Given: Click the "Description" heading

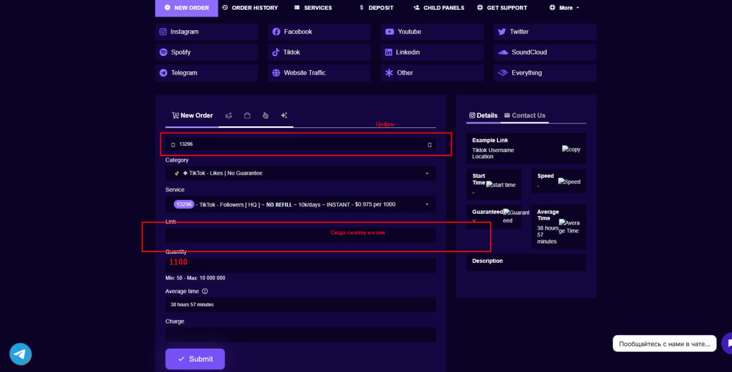Looking at the screenshot, I should pos(487,261).
